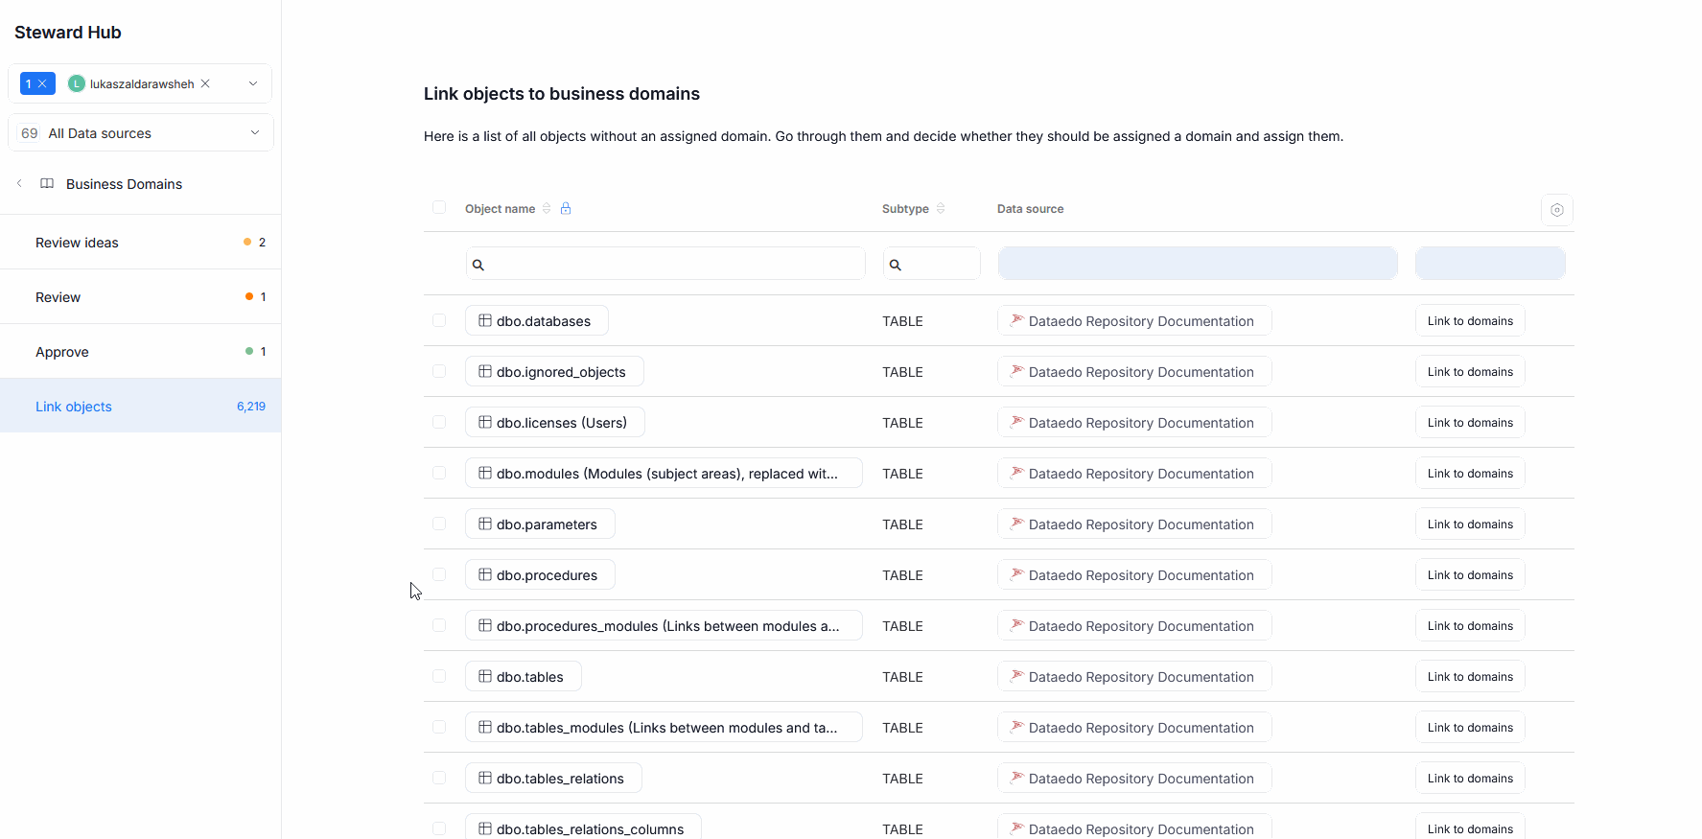Check the dbo.licenses (Users) row checkbox
The width and height of the screenshot is (1702, 839).
[439, 422]
